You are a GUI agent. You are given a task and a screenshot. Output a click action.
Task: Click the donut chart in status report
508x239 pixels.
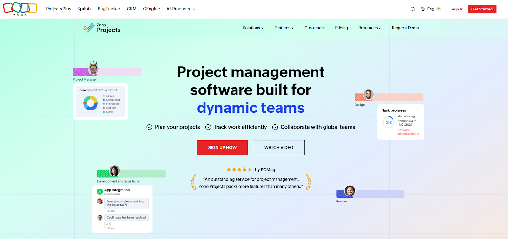pos(90,103)
